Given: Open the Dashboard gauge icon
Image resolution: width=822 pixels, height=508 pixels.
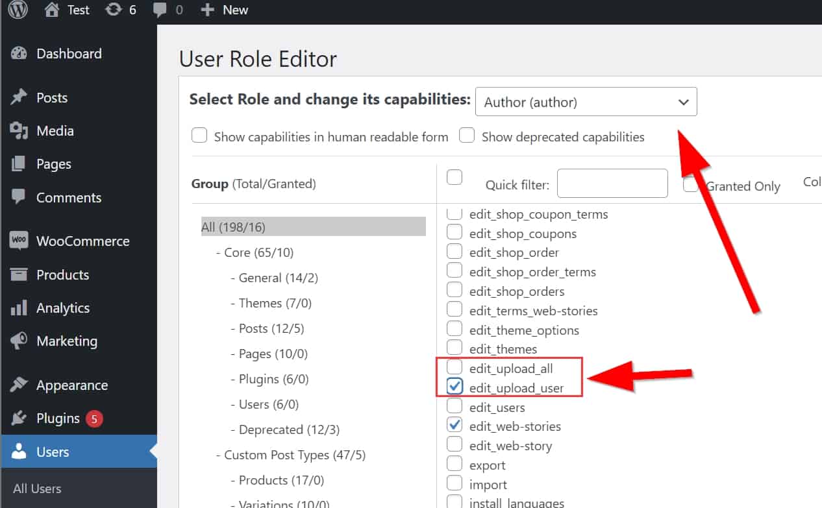Looking at the screenshot, I should click(x=19, y=54).
